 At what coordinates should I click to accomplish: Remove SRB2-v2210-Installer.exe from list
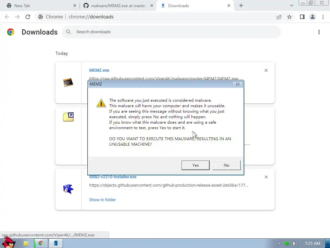pyautogui.click(x=266, y=177)
